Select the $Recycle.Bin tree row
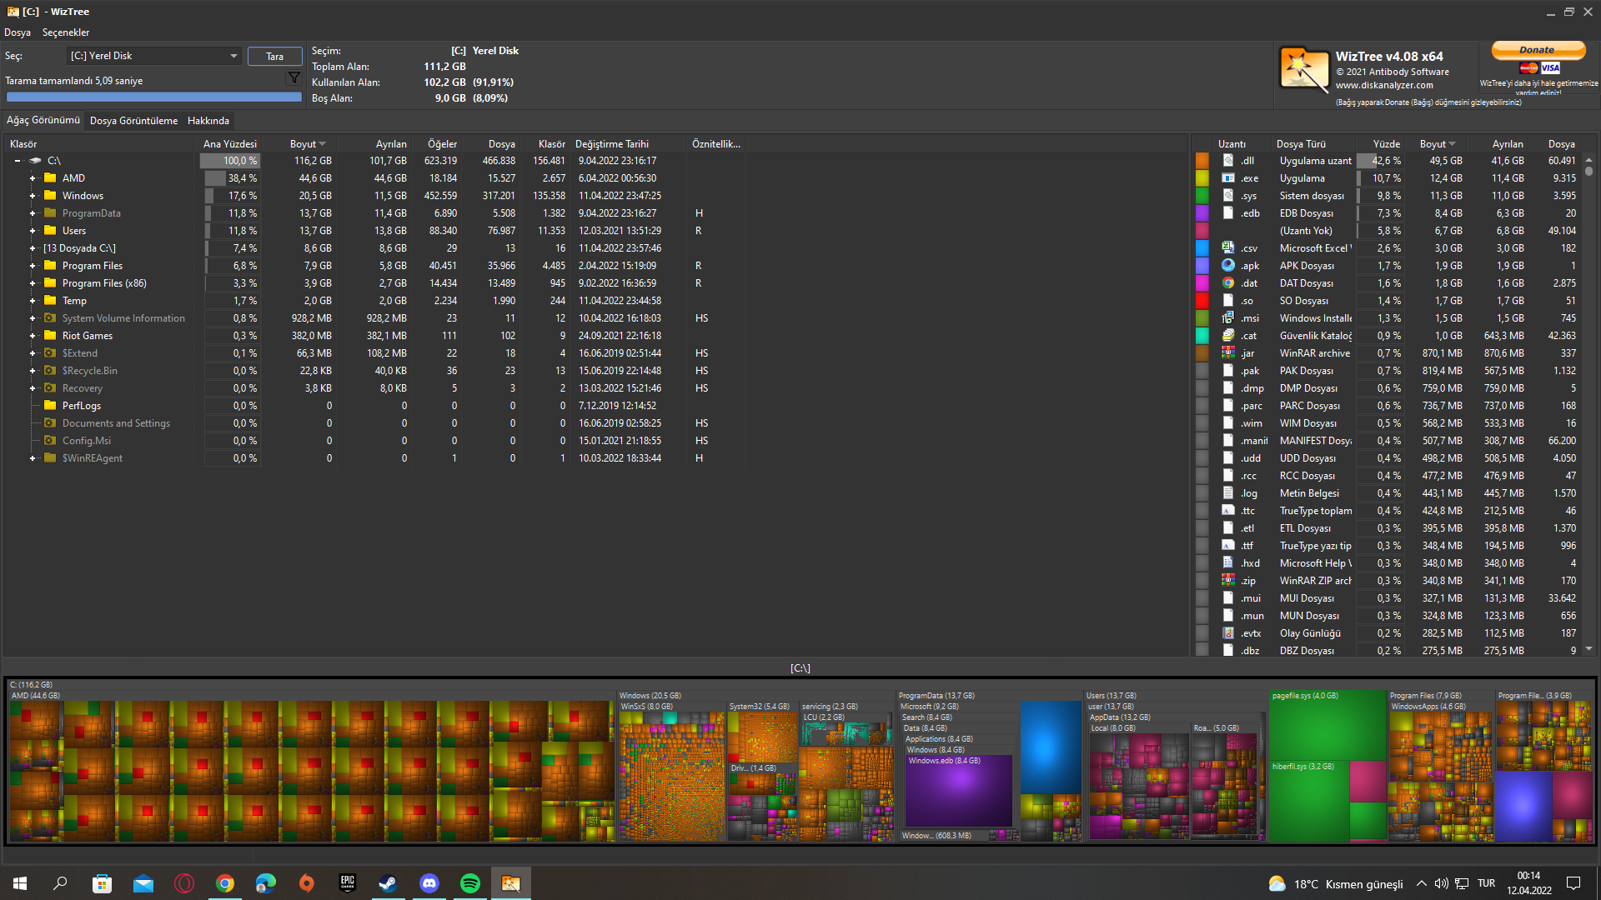This screenshot has height=900, width=1601. click(375, 370)
